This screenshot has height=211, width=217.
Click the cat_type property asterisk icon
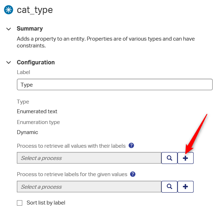pyautogui.click(x=8, y=10)
